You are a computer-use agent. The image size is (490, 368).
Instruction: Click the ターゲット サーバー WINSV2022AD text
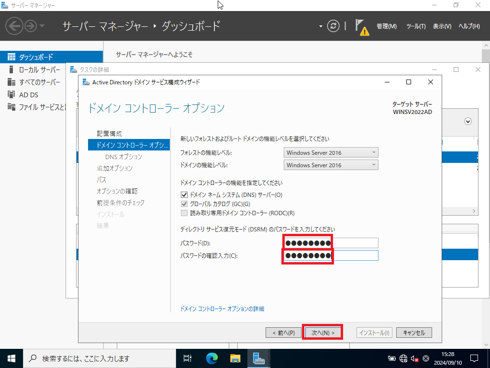click(x=412, y=108)
